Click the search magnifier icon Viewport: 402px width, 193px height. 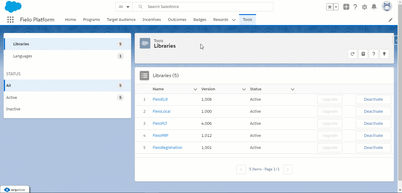point(141,7)
